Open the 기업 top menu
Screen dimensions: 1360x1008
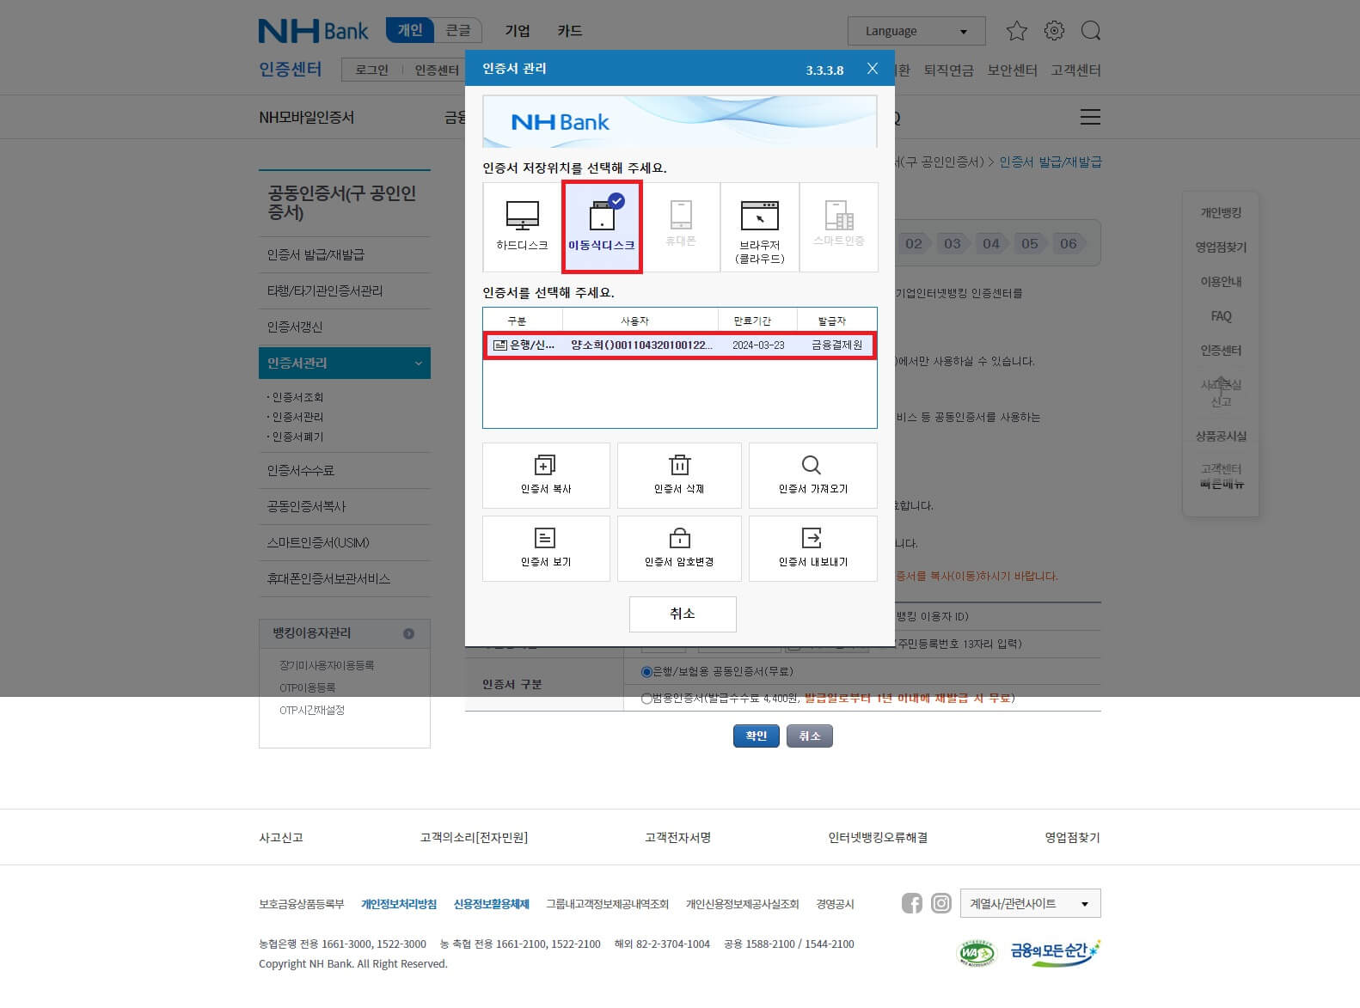pyautogui.click(x=518, y=31)
